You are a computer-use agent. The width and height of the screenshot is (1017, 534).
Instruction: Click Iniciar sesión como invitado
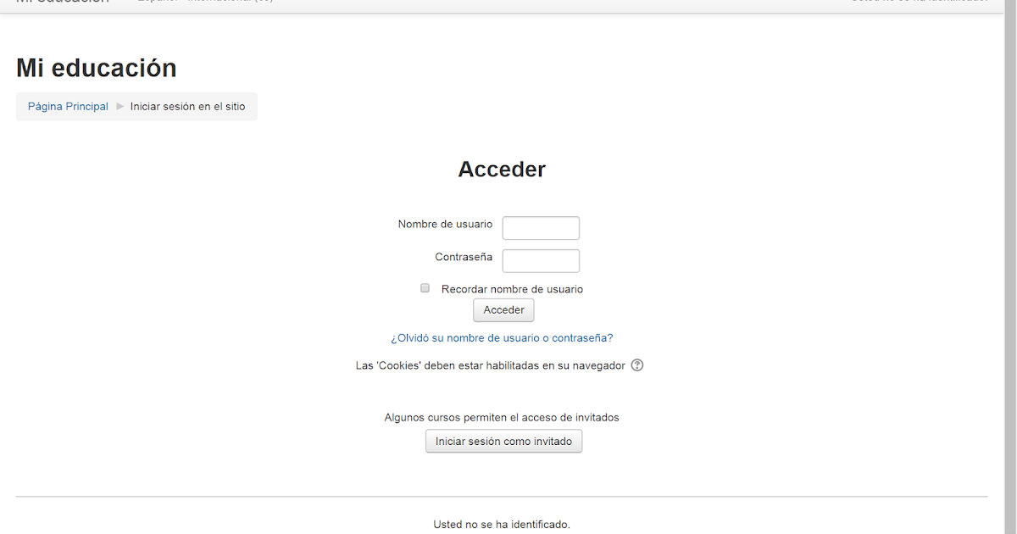503,441
